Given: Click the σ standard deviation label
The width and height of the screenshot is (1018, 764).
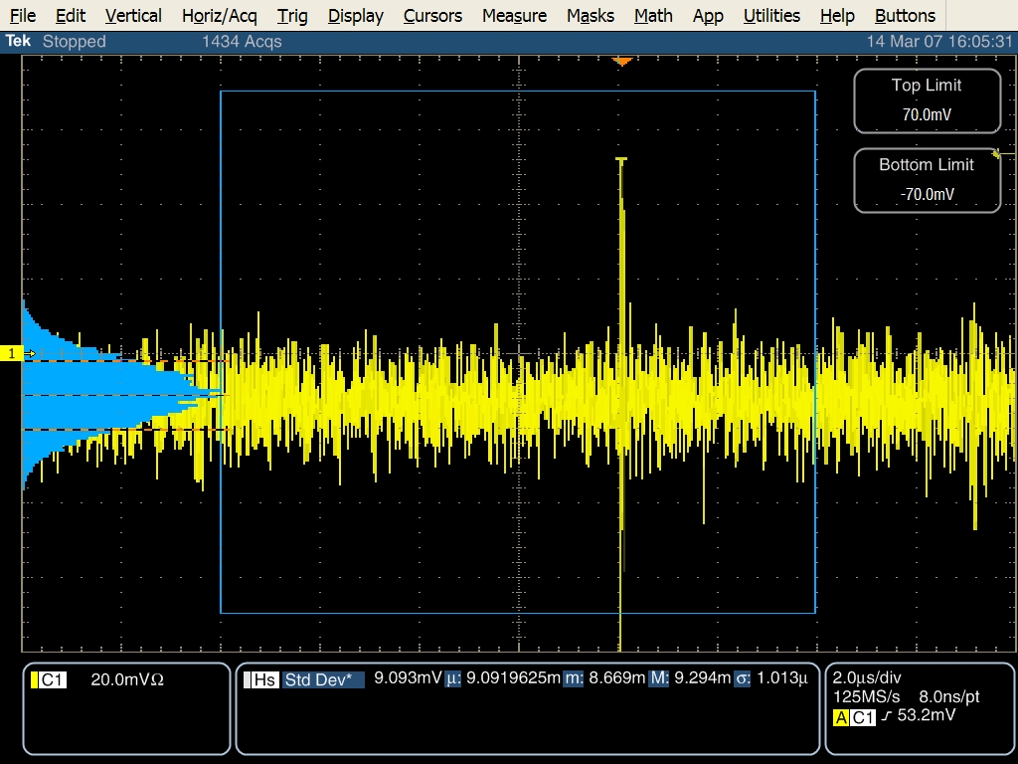Looking at the screenshot, I should point(743,679).
